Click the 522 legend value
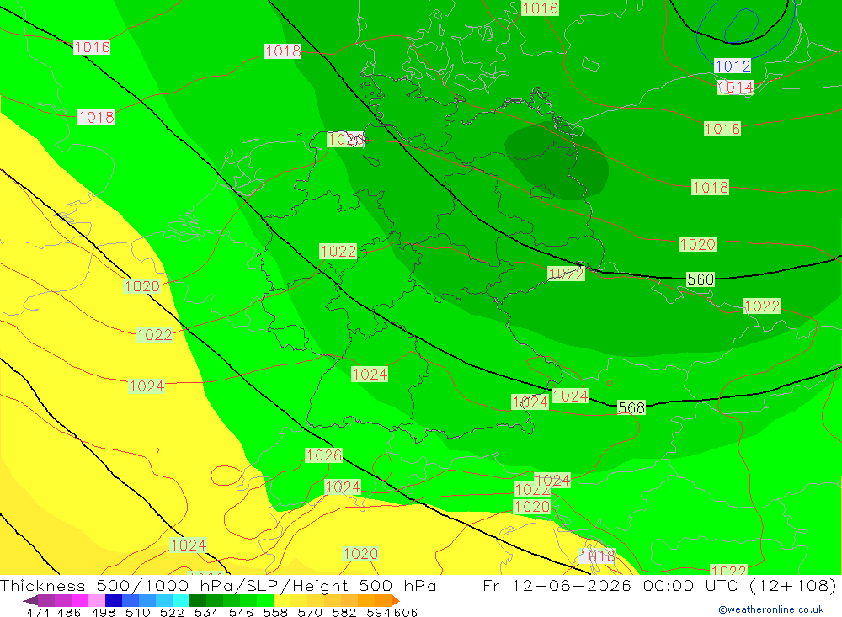This screenshot has height=617, width=842. click(x=172, y=613)
